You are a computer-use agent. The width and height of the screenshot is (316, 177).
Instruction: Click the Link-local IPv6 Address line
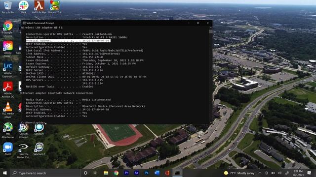tap(84, 50)
